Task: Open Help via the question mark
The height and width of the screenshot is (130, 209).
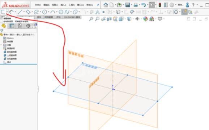Action: point(193,5)
